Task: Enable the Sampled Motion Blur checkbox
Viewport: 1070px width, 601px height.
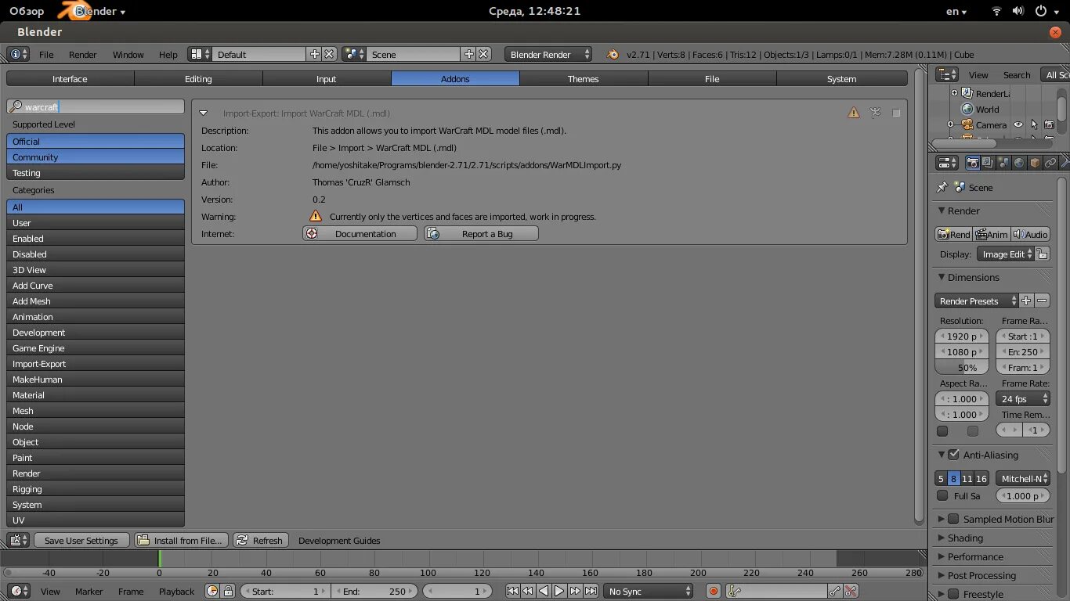Action: [953, 519]
